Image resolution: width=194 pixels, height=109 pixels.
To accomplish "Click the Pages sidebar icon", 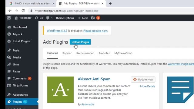I will [x=9, y=71].
